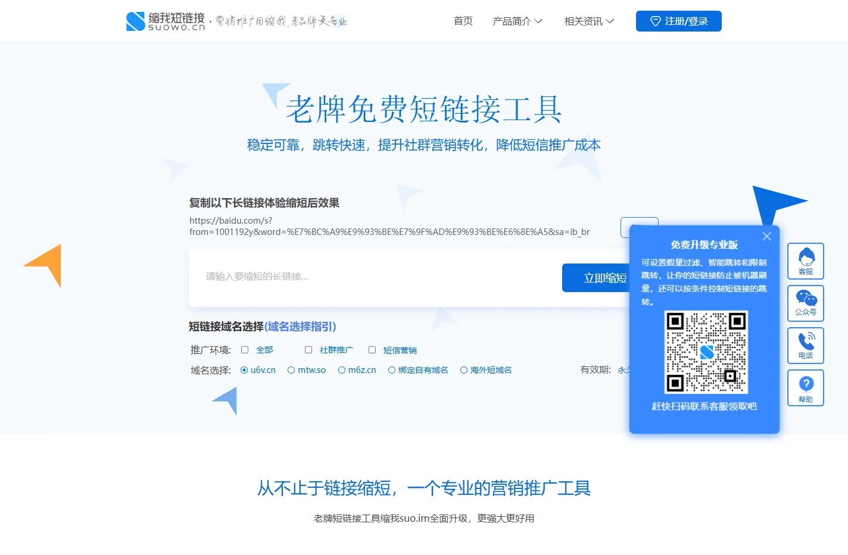Click the heading 老牌免费短链接工具

coord(424,109)
